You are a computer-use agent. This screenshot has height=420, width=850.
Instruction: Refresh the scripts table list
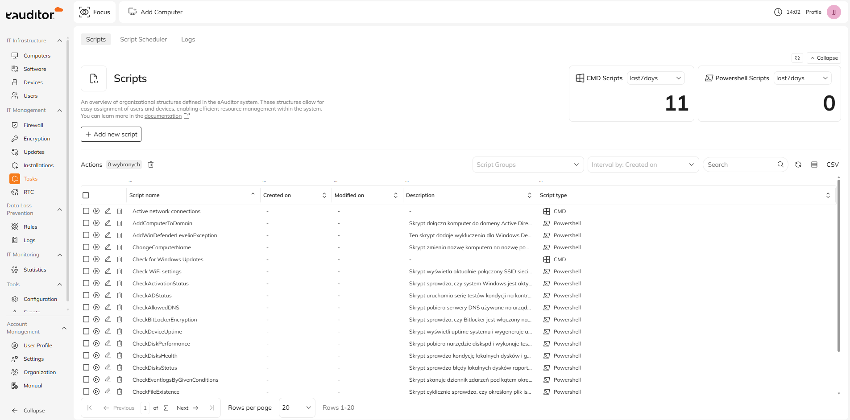pyautogui.click(x=798, y=165)
